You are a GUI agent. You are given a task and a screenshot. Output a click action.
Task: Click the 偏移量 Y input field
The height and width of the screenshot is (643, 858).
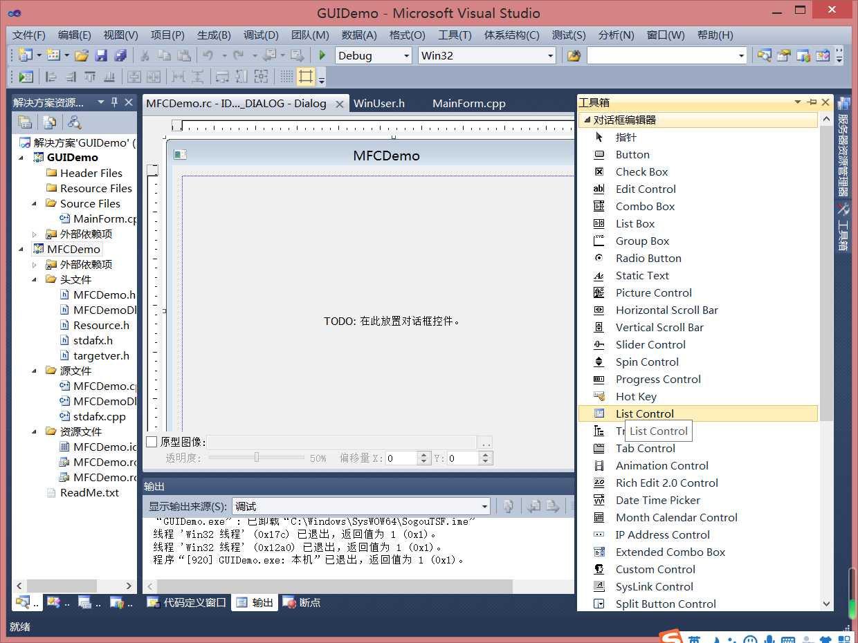tap(462, 458)
